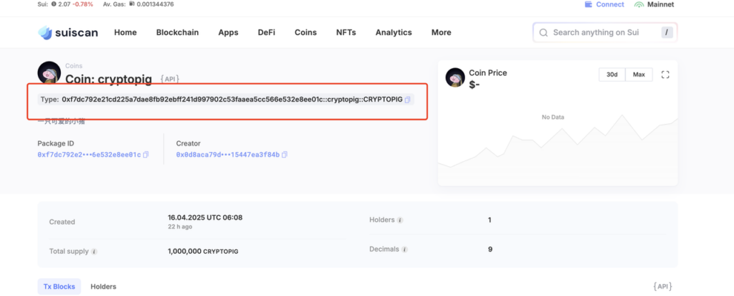The height and width of the screenshot is (296, 734).
Task: Select the 30d chart range
Action: [x=612, y=75]
